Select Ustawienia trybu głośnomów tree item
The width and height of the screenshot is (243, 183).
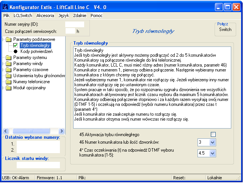39,76
